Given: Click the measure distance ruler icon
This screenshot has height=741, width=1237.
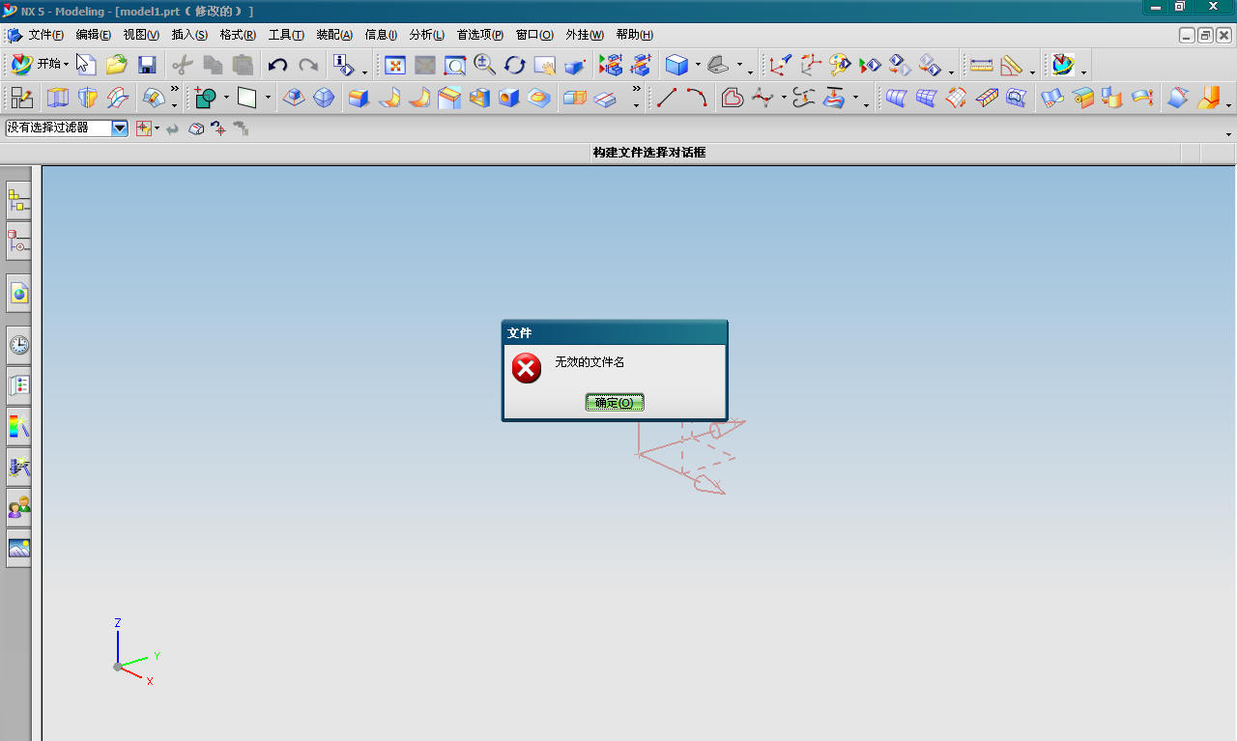Looking at the screenshot, I should click(x=981, y=65).
